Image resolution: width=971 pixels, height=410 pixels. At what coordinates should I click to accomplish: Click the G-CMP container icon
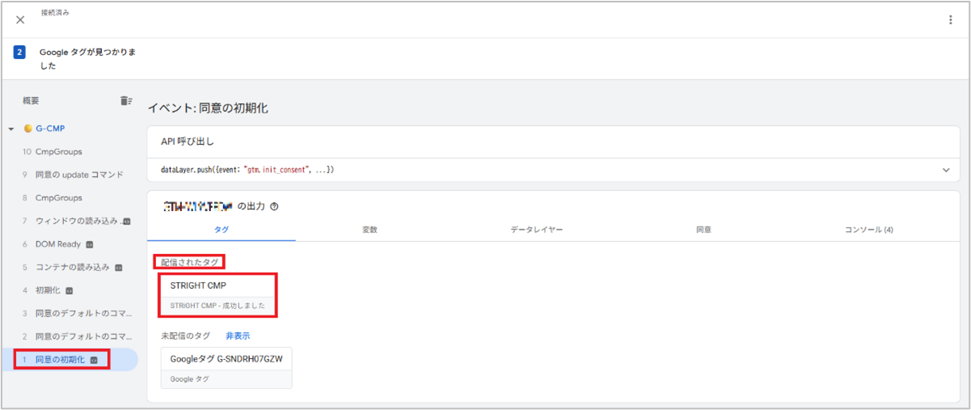28,129
